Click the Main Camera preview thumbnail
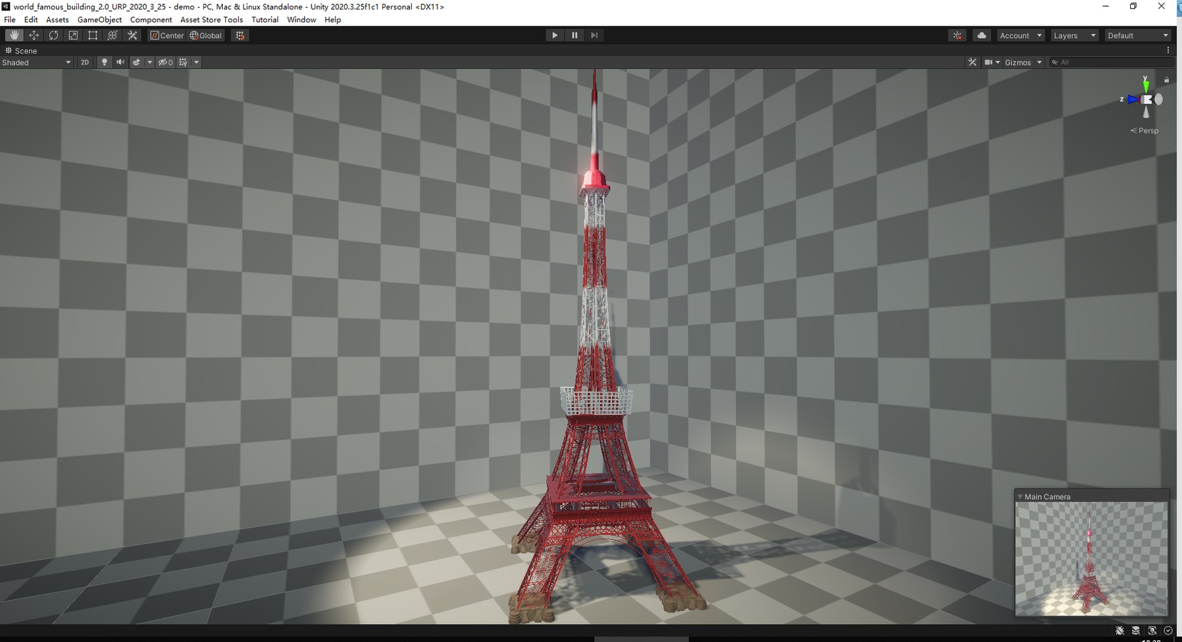The height and width of the screenshot is (642, 1182). pos(1092,558)
